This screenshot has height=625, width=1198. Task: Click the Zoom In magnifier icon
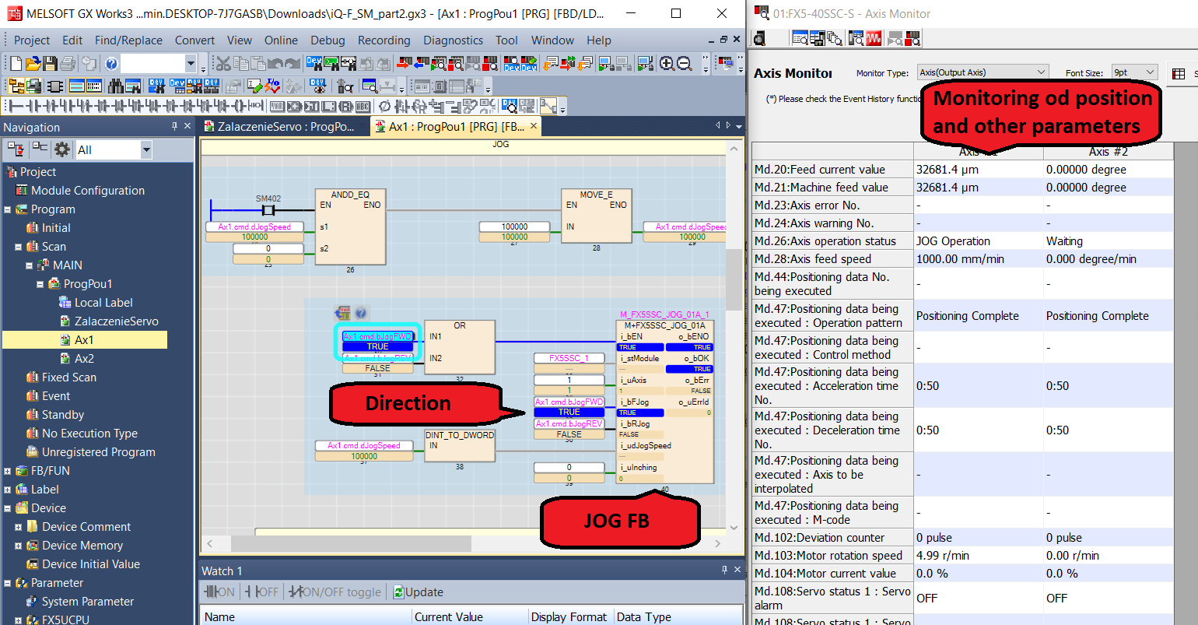point(667,63)
